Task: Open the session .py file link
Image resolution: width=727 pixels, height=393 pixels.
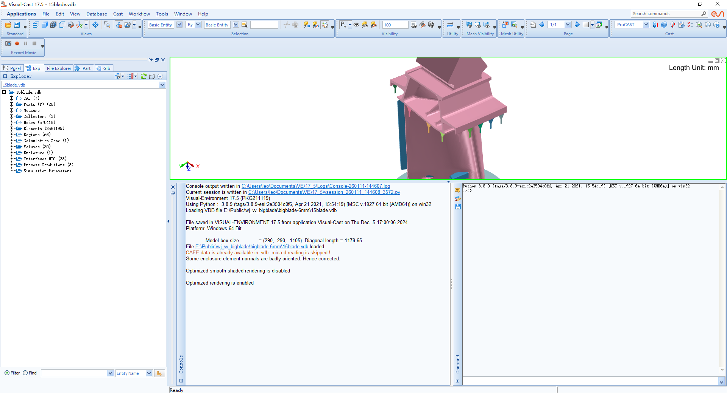Action: (324, 192)
